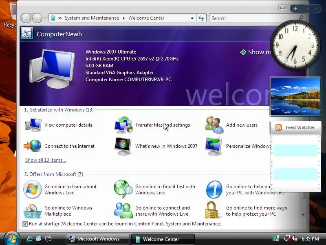326x245 pixels.
Task: Click System and Maintenance breadcrumb
Action: [x=92, y=18]
